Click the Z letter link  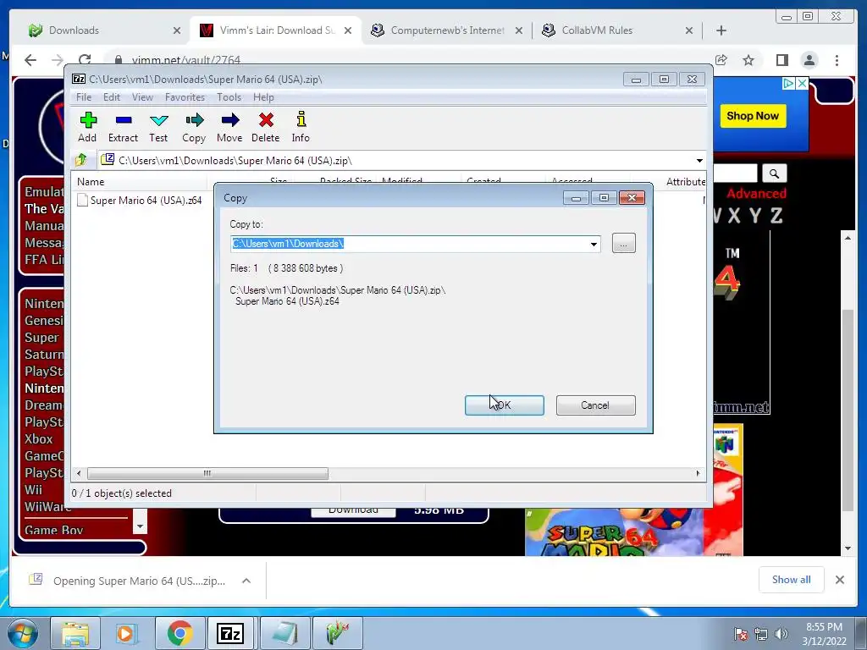pos(777,216)
